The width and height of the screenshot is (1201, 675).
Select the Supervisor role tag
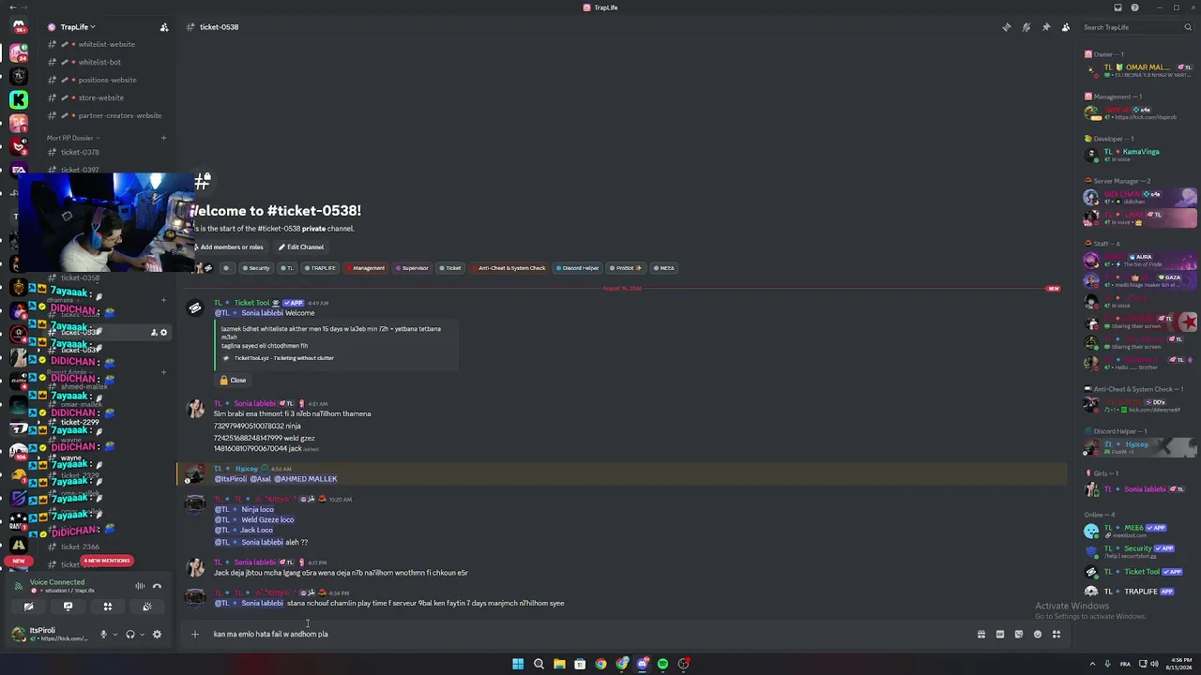[x=412, y=268]
